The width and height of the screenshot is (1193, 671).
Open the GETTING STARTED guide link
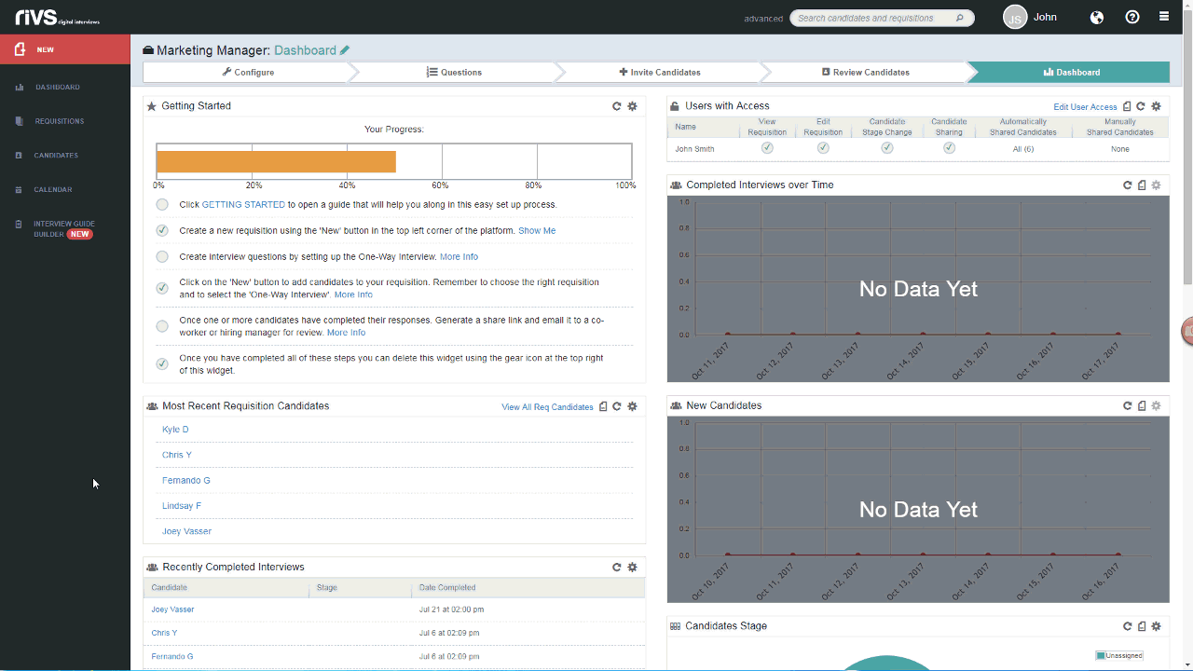coord(243,204)
